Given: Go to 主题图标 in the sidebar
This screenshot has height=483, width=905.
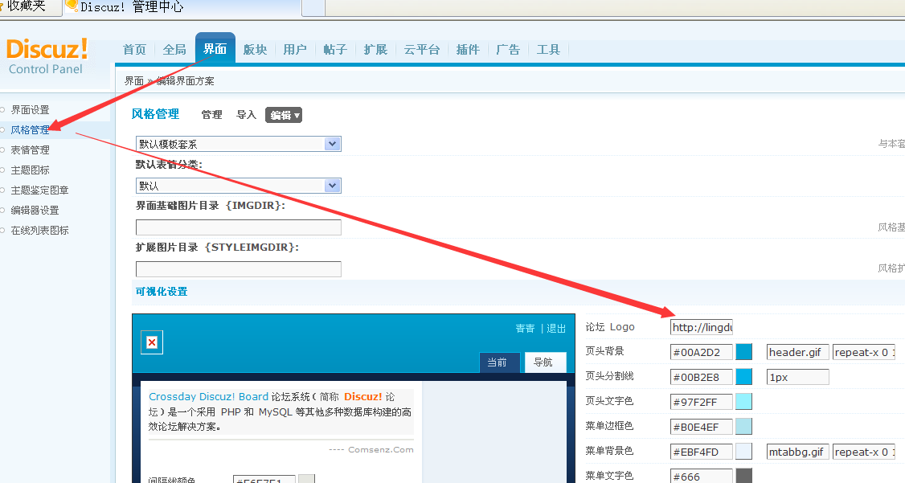Looking at the screenshot, I should (30, 170).
